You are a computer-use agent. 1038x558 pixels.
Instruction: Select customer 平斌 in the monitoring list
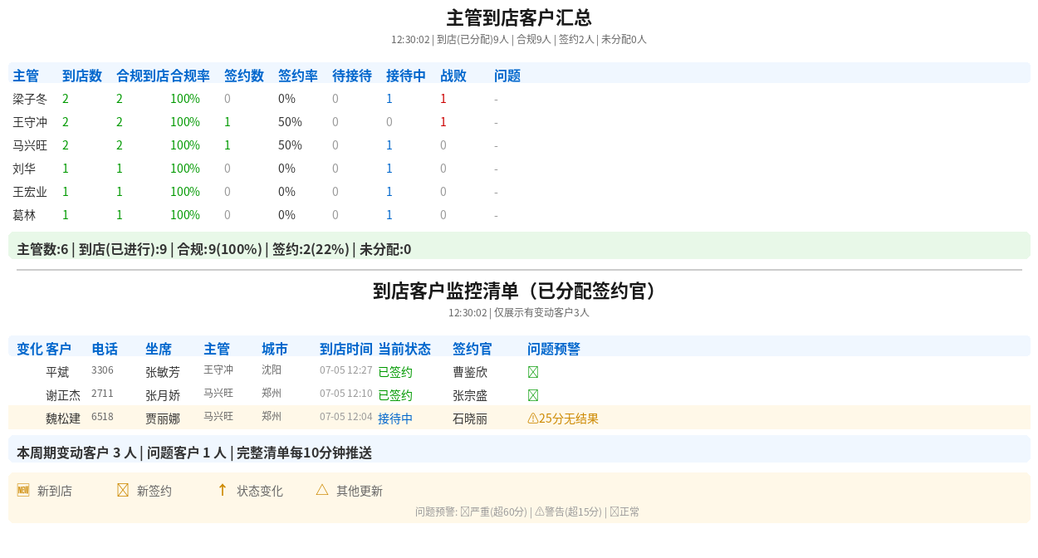[x=57, y=372]
